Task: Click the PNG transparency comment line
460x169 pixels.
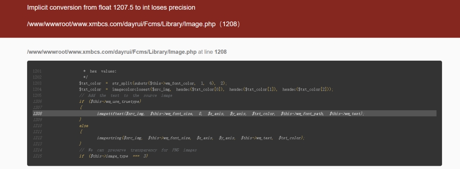Action: (x=138, y=150)
